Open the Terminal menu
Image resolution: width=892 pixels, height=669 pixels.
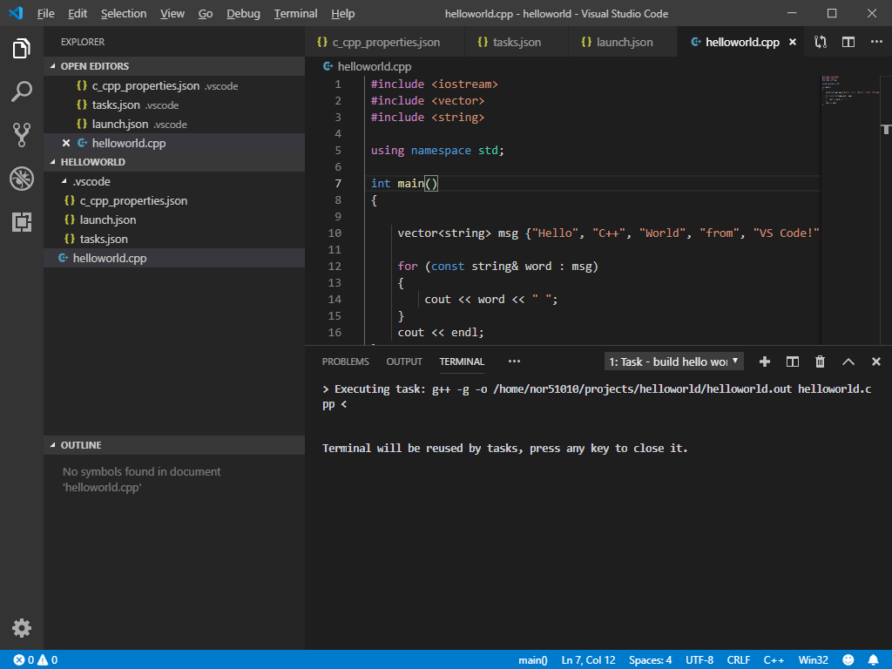(x=295, y=13)
